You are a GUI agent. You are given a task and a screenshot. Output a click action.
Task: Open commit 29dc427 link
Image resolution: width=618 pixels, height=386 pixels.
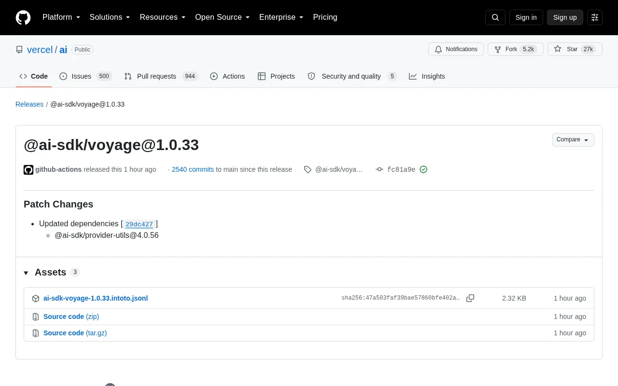[x=139, y=224]
